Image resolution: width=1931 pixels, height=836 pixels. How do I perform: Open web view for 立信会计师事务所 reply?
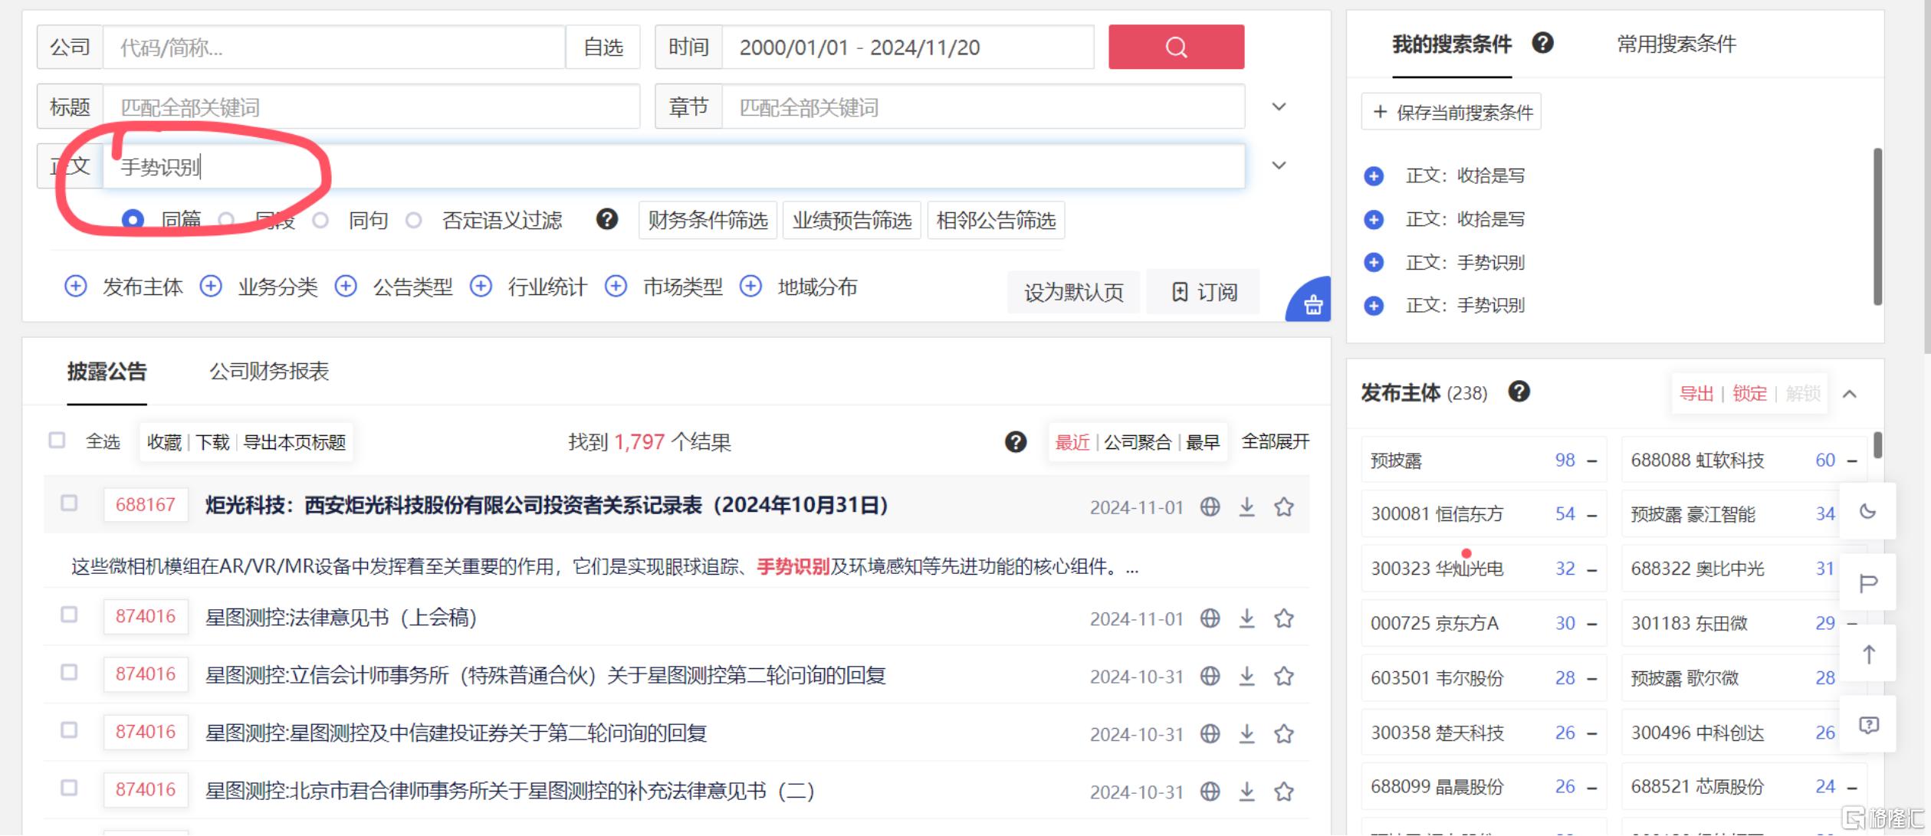pyautogui.click(x=1210, y=676)
